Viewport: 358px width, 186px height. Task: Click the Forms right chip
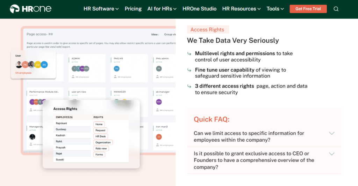pos(99,154)
